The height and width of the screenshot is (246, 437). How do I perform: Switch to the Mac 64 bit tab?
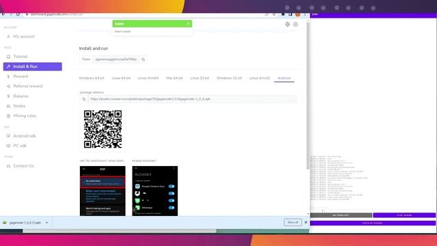(x=174, y=78)
